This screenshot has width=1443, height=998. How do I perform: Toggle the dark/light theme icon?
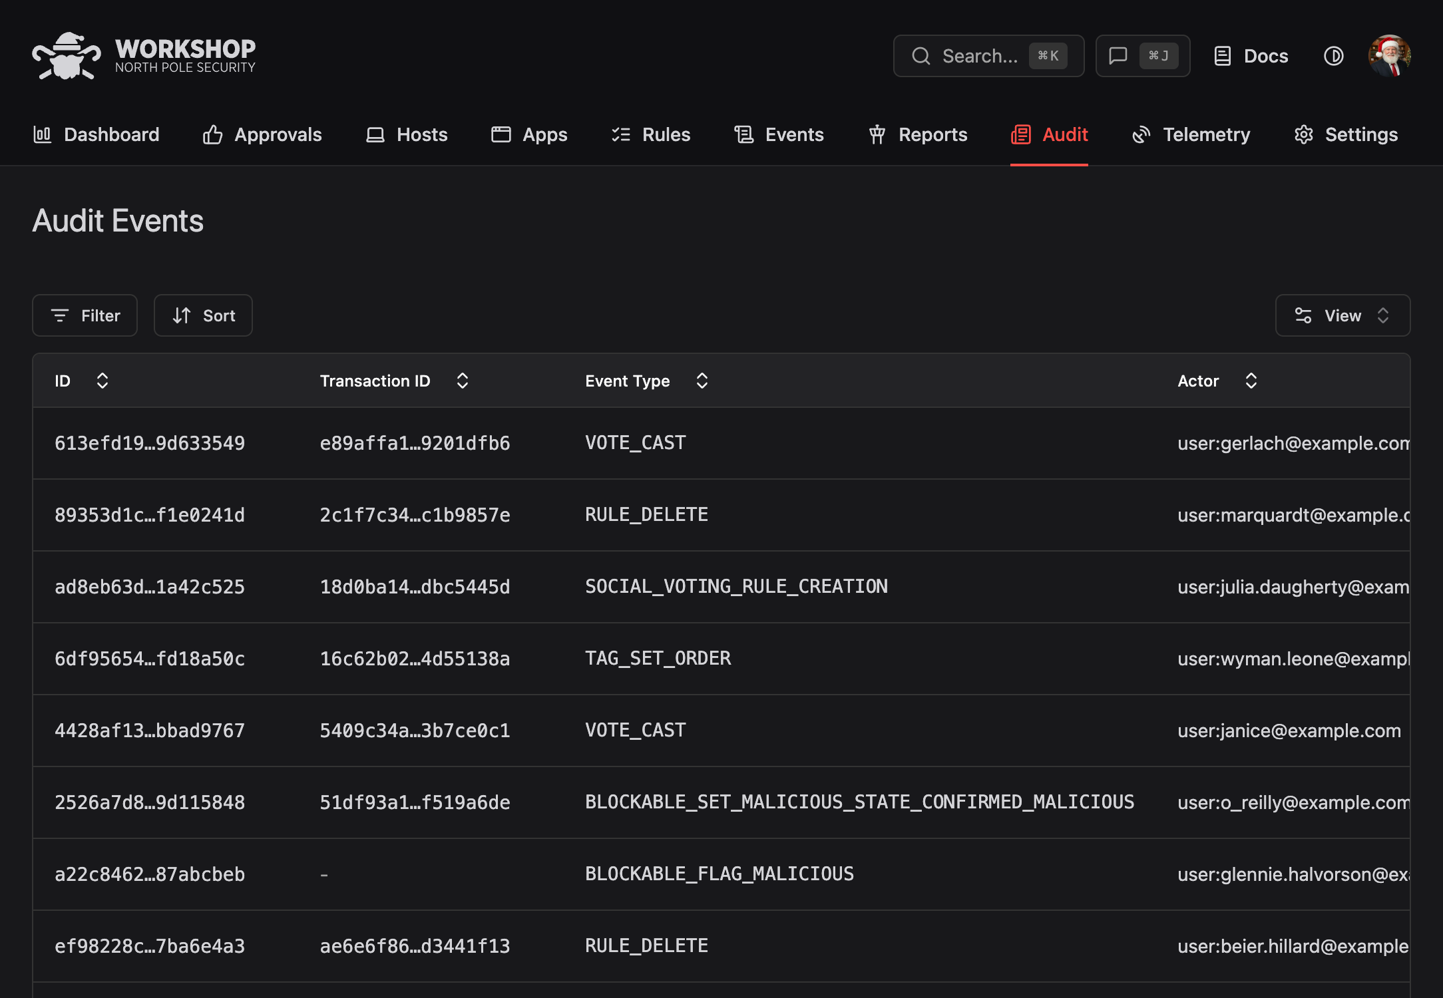[x=1333, y=56]
